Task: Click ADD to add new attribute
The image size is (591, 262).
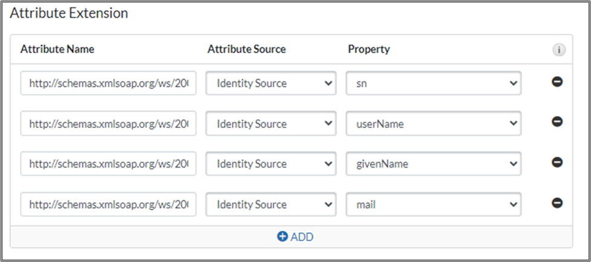Action: coord(295,237)
